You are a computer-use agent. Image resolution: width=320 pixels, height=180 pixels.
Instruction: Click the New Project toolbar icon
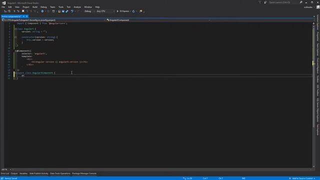tap(53, 11)
